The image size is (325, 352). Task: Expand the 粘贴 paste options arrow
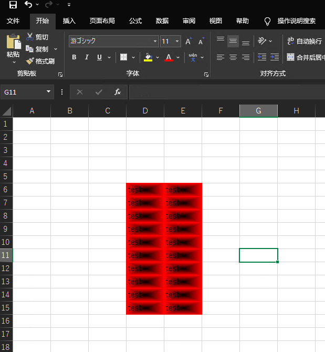(x=14, y=62)
